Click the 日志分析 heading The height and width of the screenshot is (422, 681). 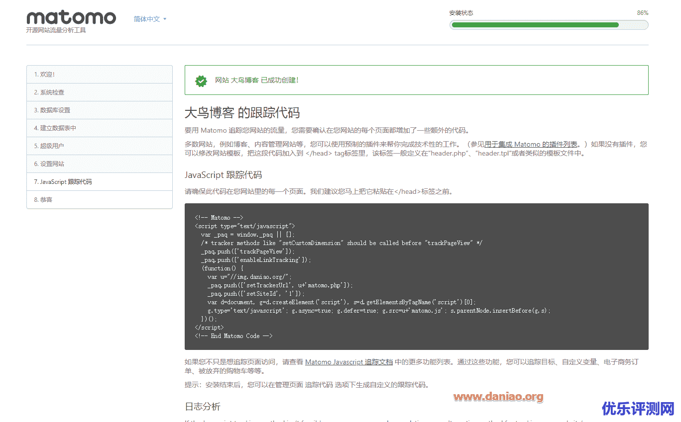click(203, 407)
